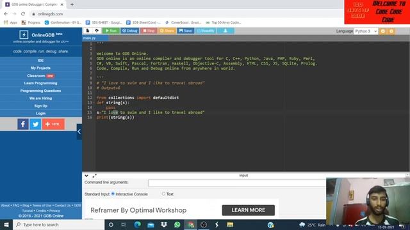
Task: Click the Cortana circle icon on taskbar
Action: (x=111, y=225)
